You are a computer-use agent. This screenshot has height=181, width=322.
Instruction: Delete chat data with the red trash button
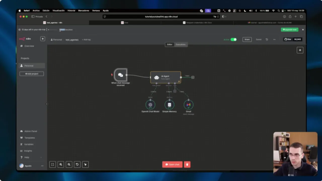187,164
